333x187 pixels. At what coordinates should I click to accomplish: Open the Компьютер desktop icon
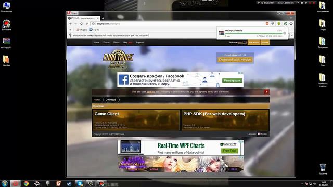[6, 7]
